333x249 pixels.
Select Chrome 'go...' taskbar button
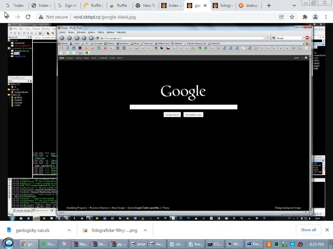(x=29, y=244)
